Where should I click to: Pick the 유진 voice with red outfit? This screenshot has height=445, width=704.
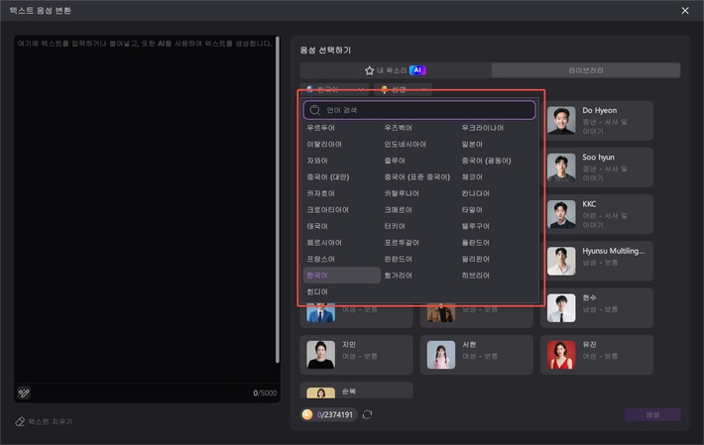point(561,355)
